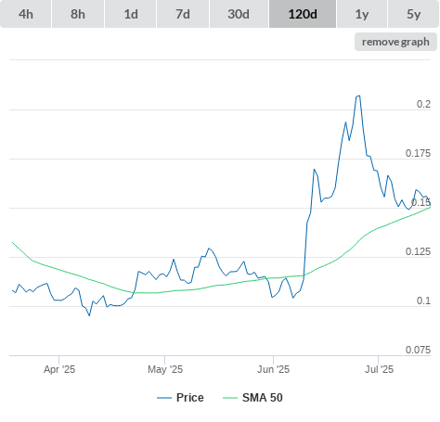Click the price peak above 0.2
The width and height of the screenshot is (440, 422).
pyautogui.click(x=358, y=96)
